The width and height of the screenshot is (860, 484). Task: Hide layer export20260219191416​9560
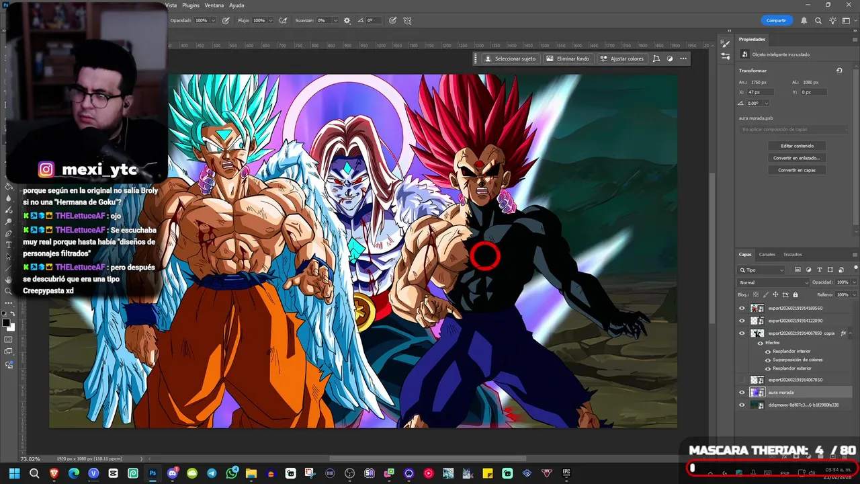click(742, 309)
